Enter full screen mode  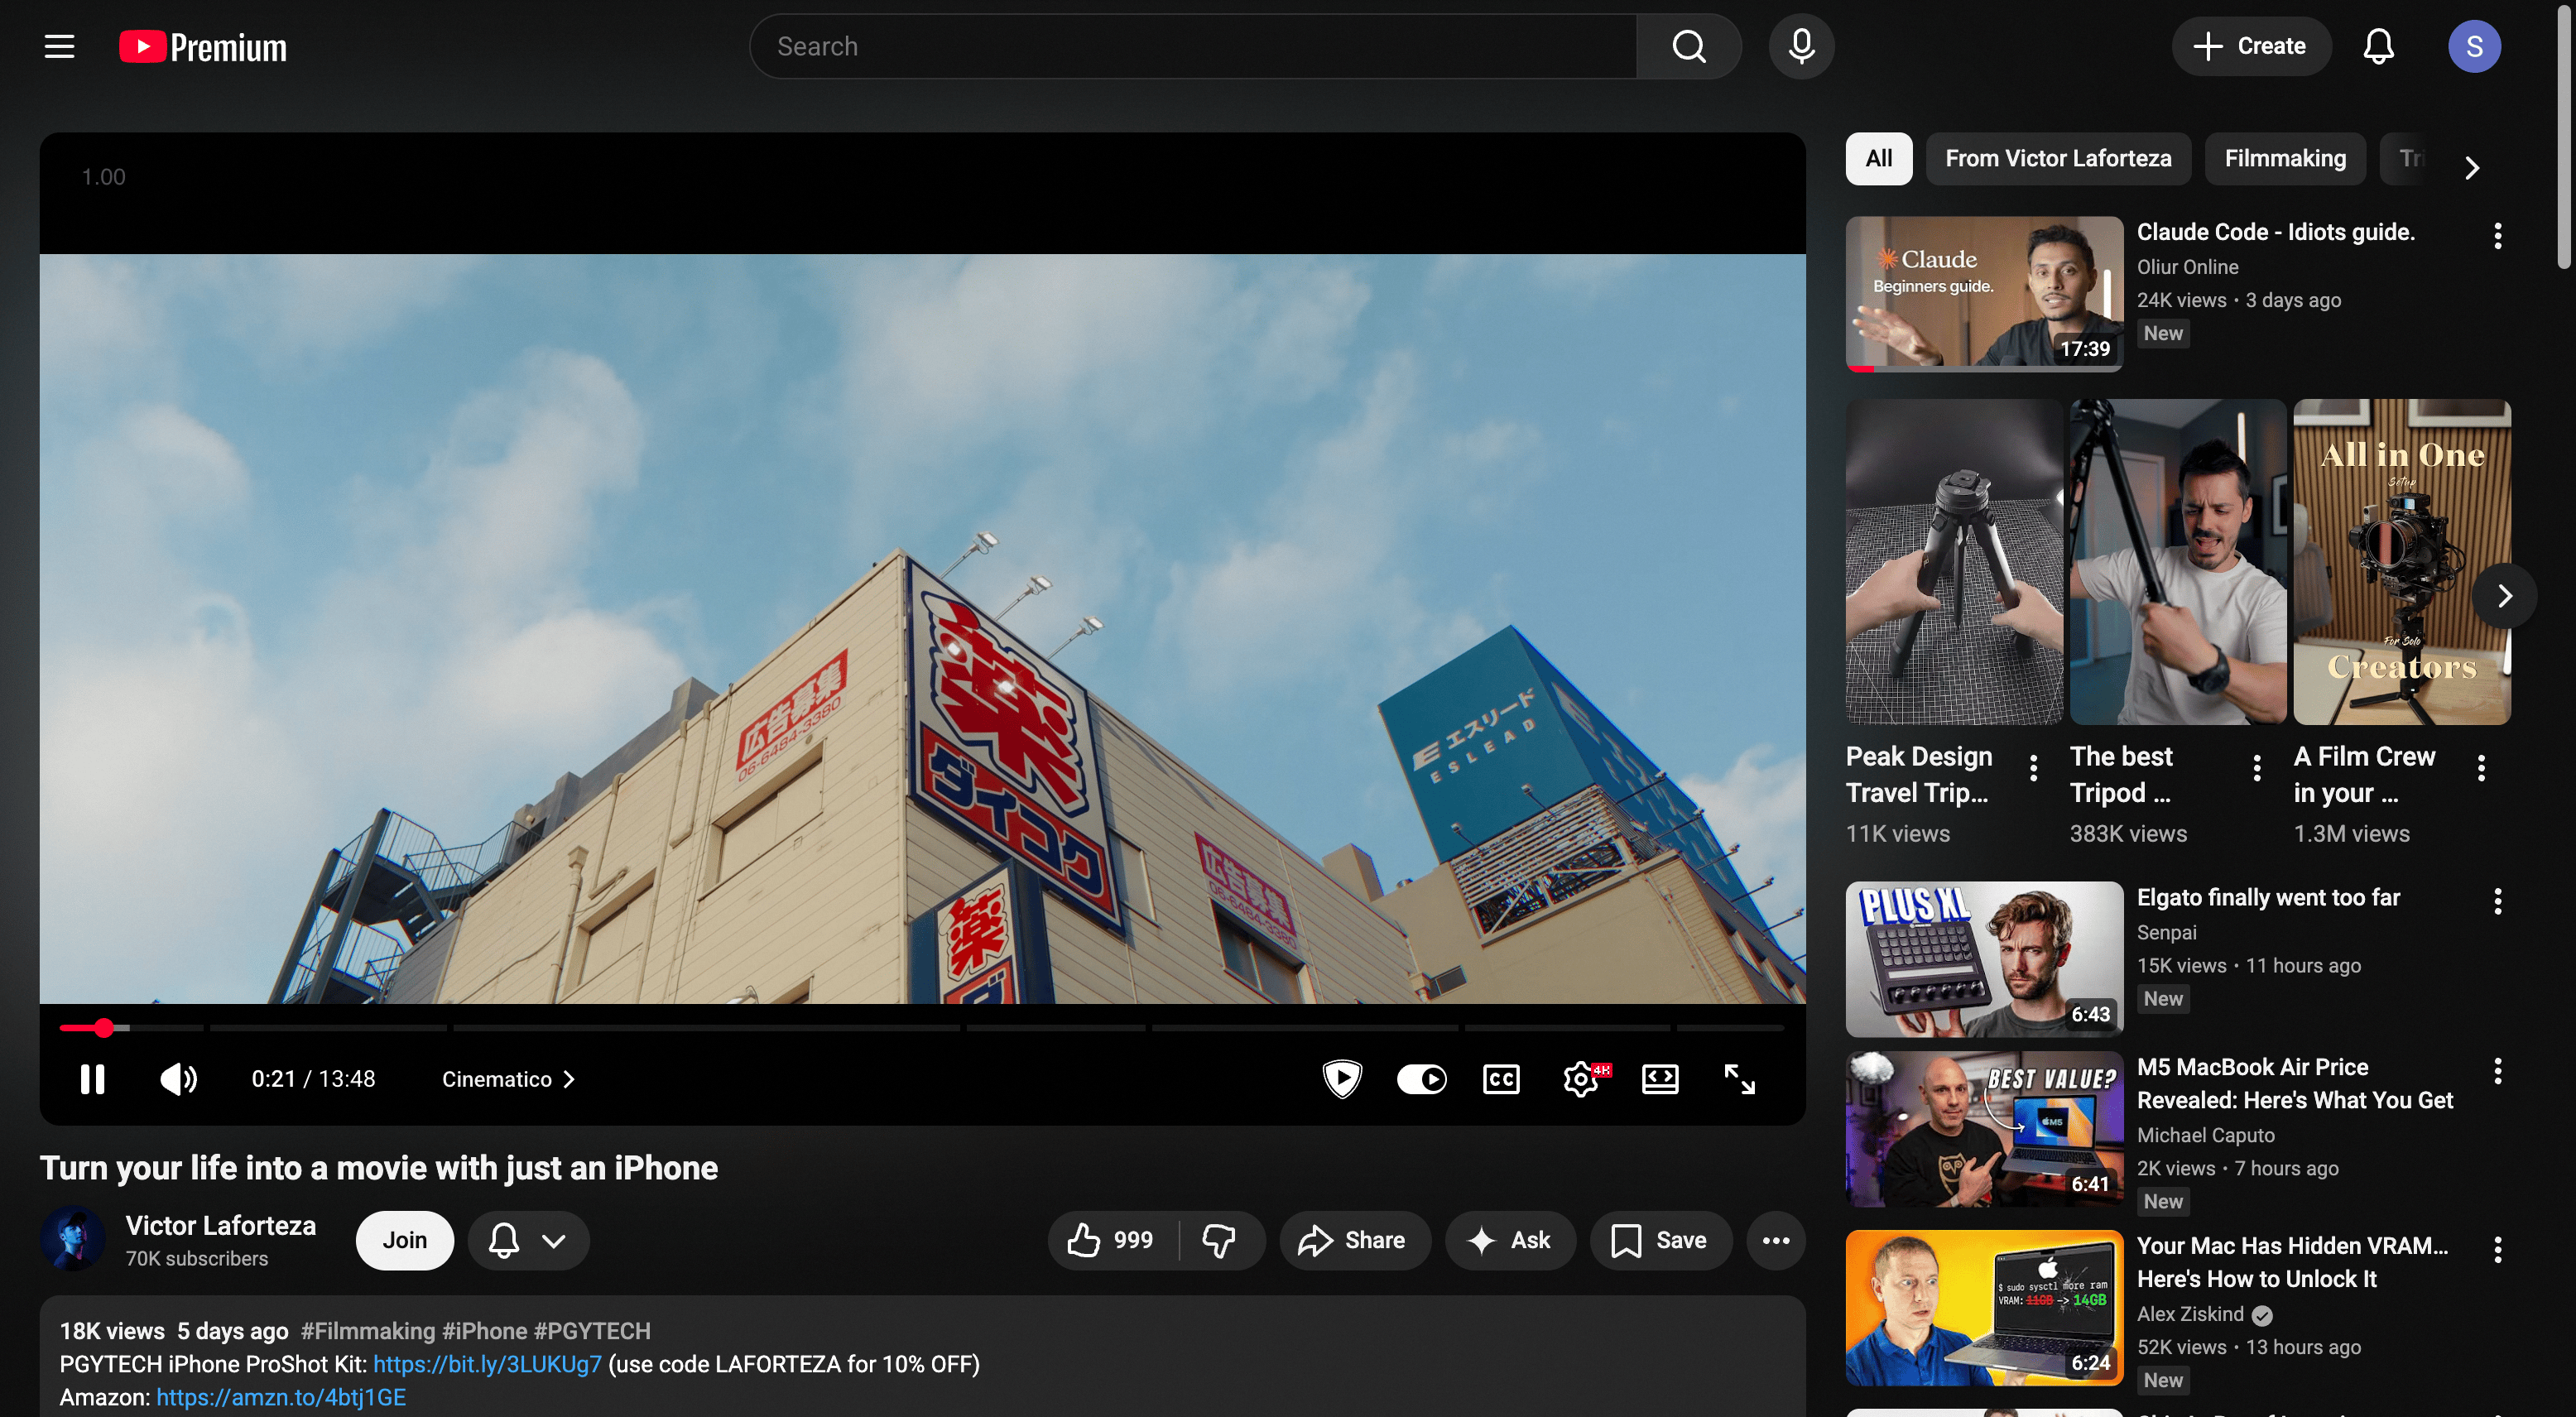pos(1739,1079)
